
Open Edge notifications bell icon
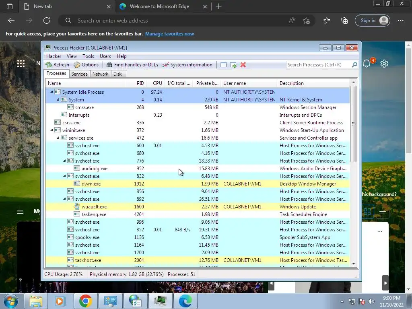tap(367, 63)
